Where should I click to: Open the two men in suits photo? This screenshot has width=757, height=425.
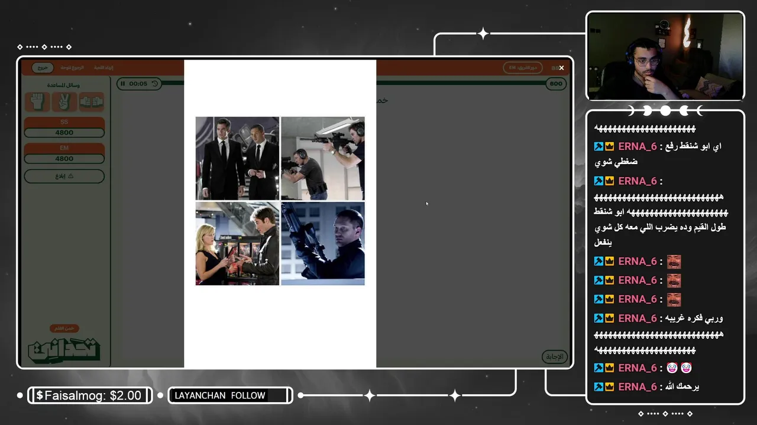(237, 158)
